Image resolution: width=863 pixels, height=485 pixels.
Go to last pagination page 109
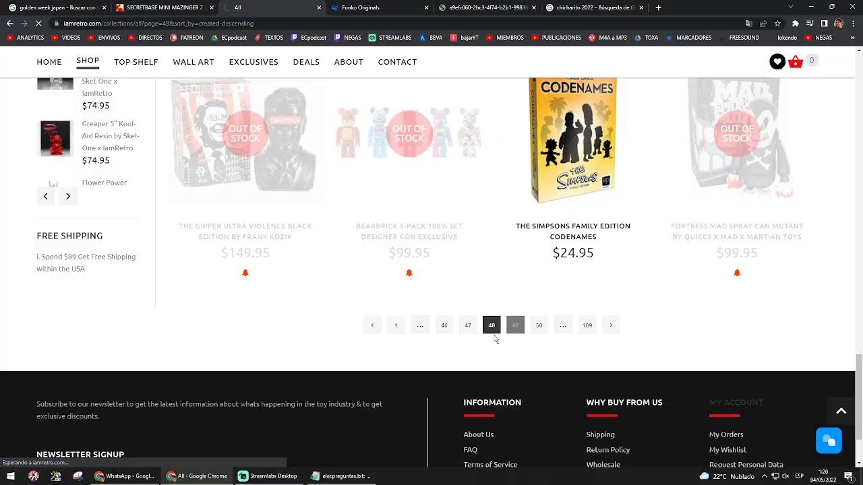coord(587,325)
